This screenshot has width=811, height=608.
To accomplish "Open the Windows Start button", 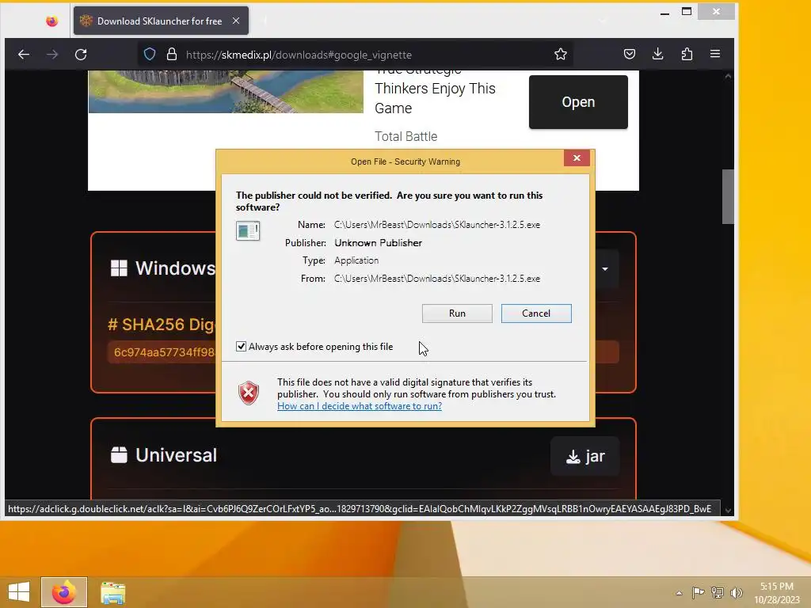I will coord(19,592).
